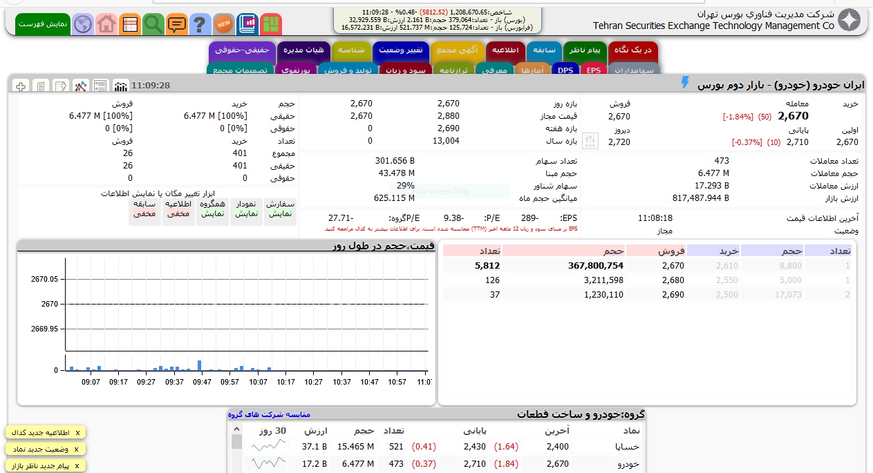Click the orange NEW badge icon
Viewport: 873px width, 473px height.
(223, 24)
